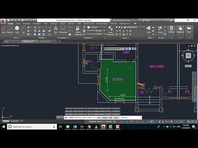The height and width of the screenshot is (148, 198).
Task: Expand the Groups panel
Action: [162, 38]
